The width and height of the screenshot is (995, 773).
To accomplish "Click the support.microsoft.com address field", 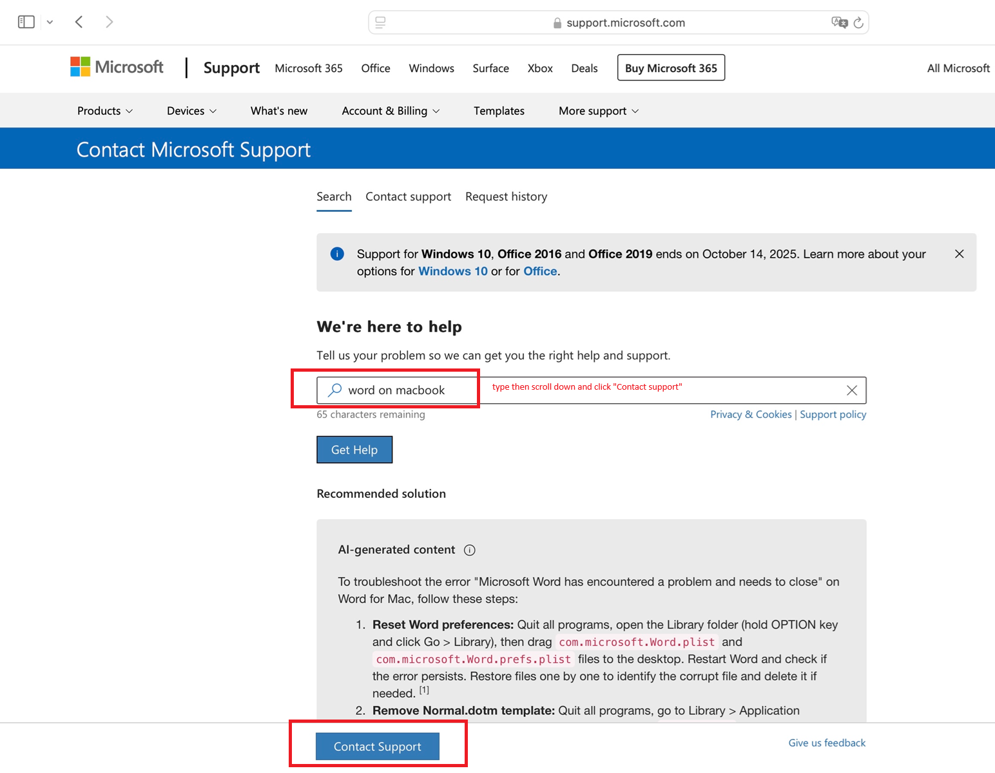I will pyautogui.click(x=619, y=23).
